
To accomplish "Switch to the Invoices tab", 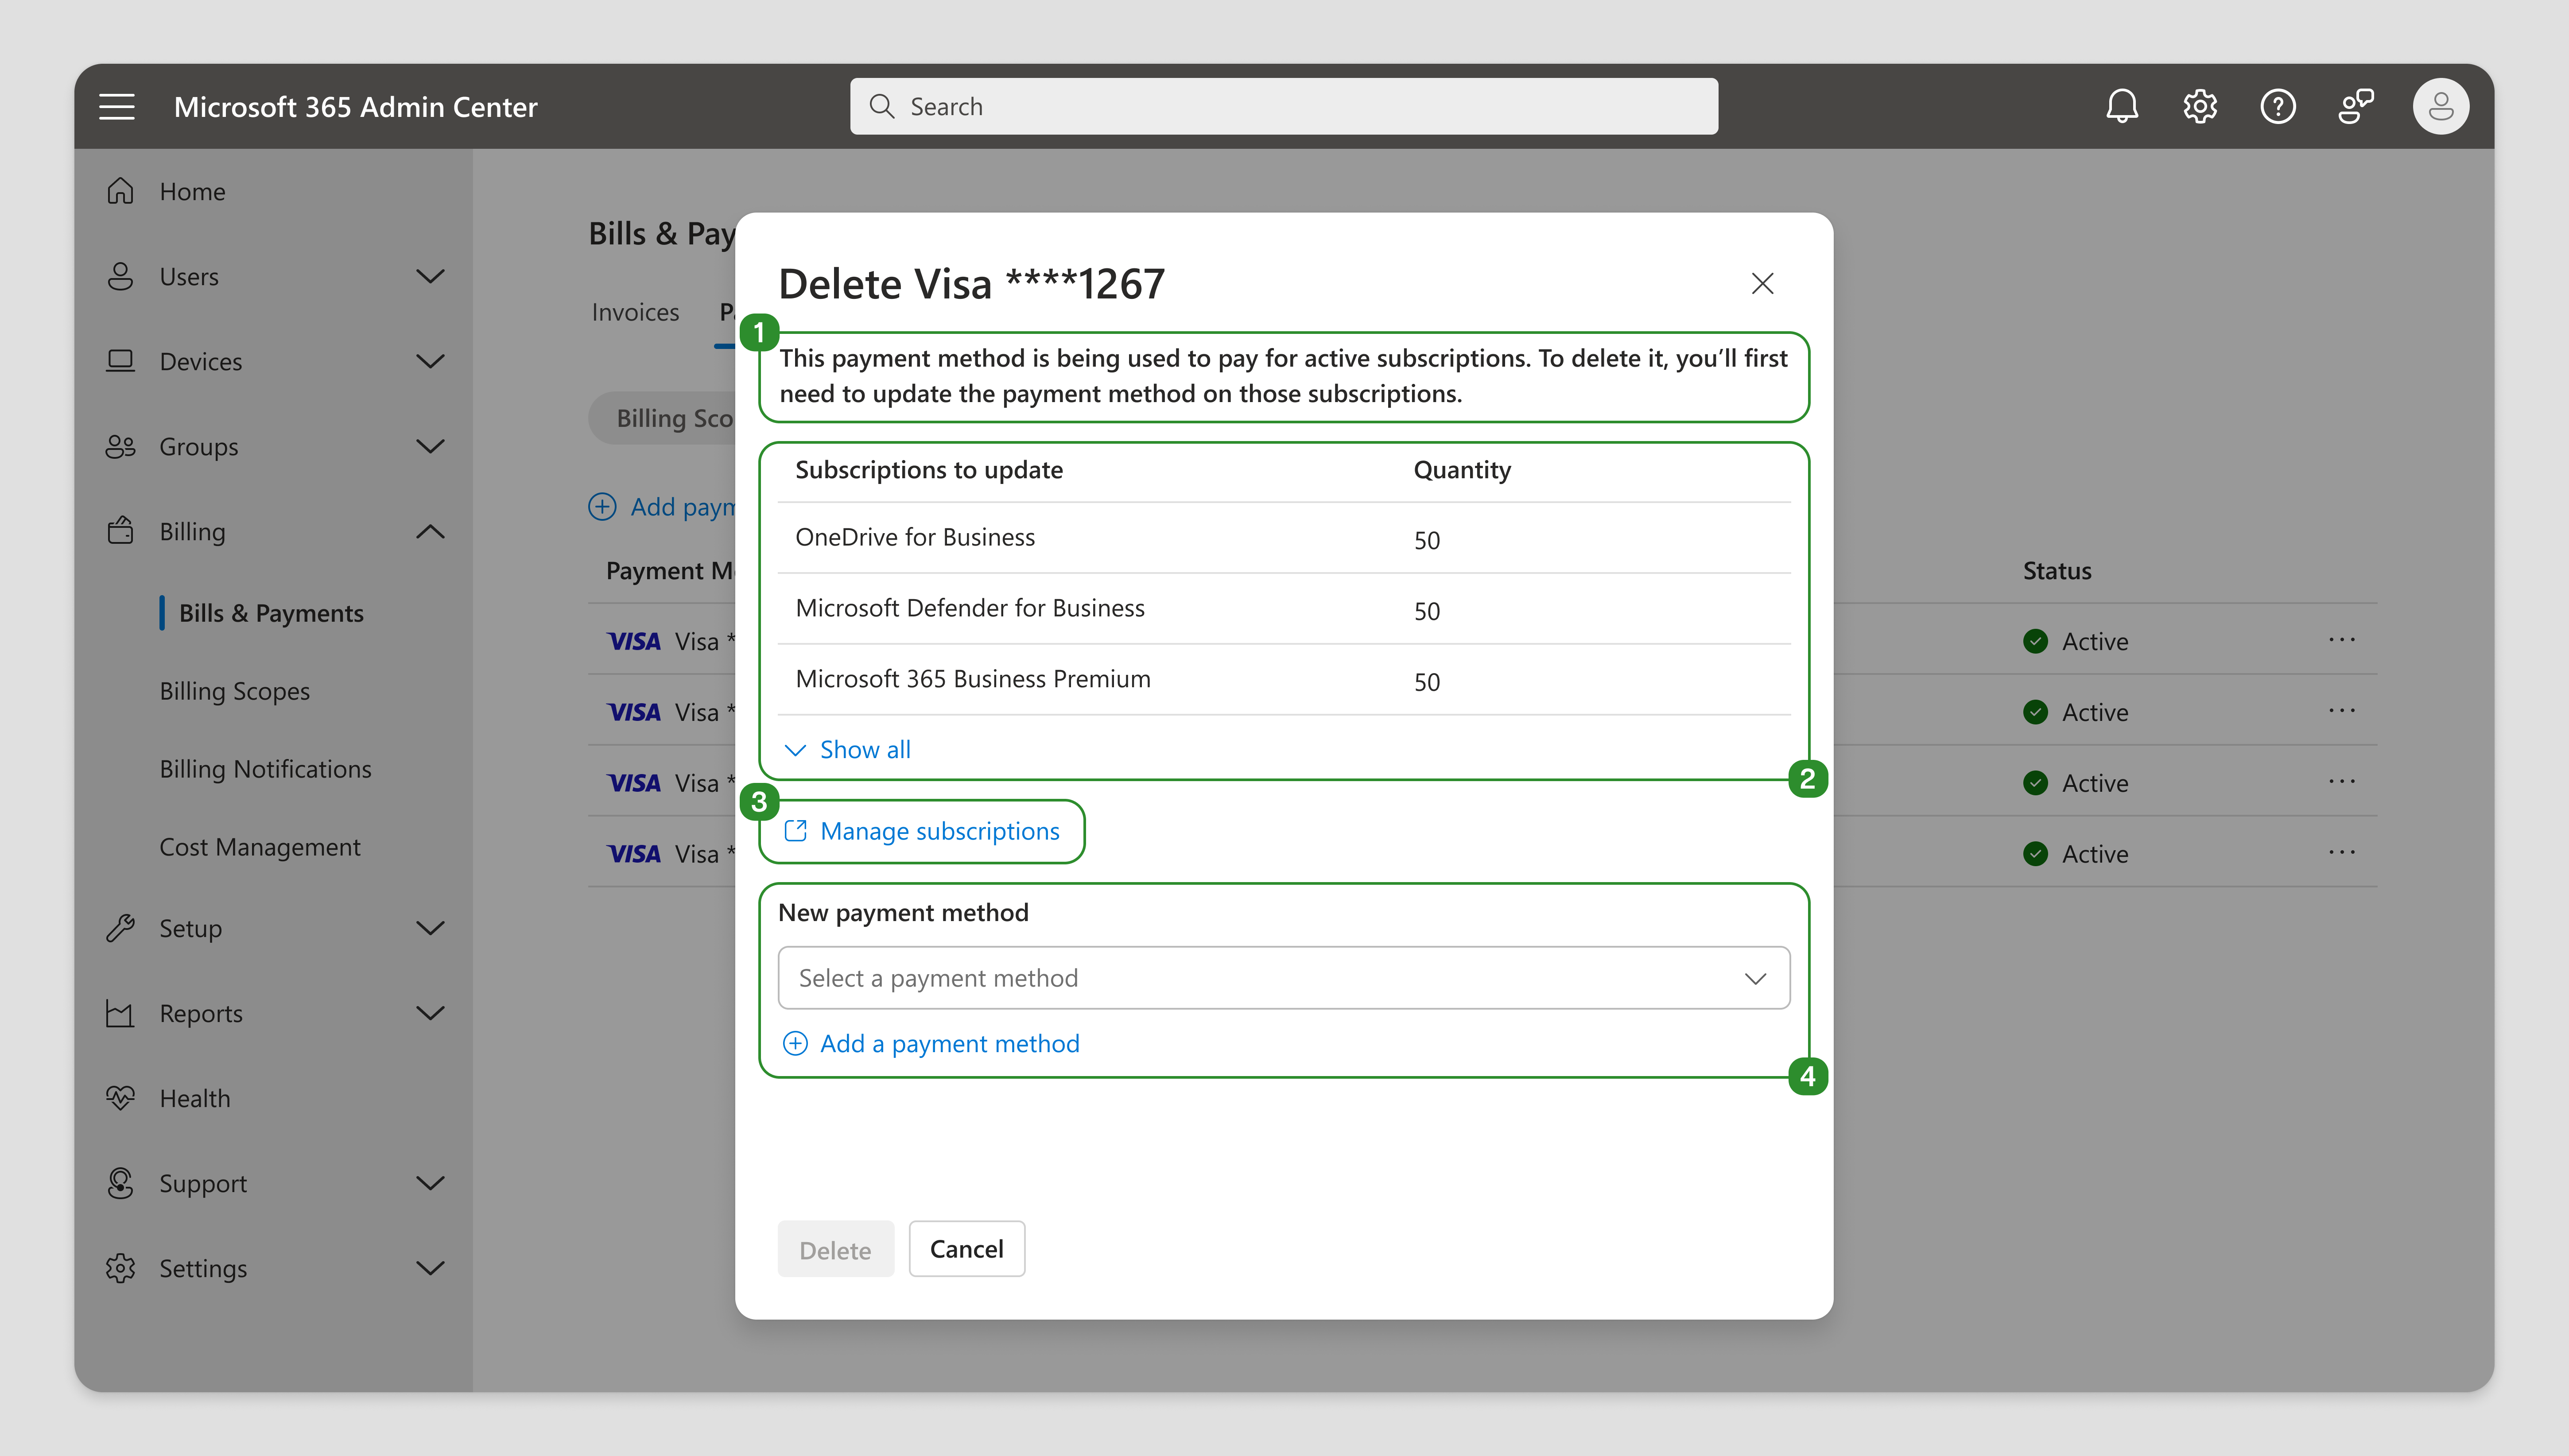I will point(635,312).
